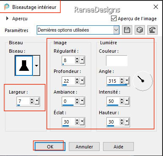
Task: Close the Biseautage intérieur dialog
Action: click(156, 7)
